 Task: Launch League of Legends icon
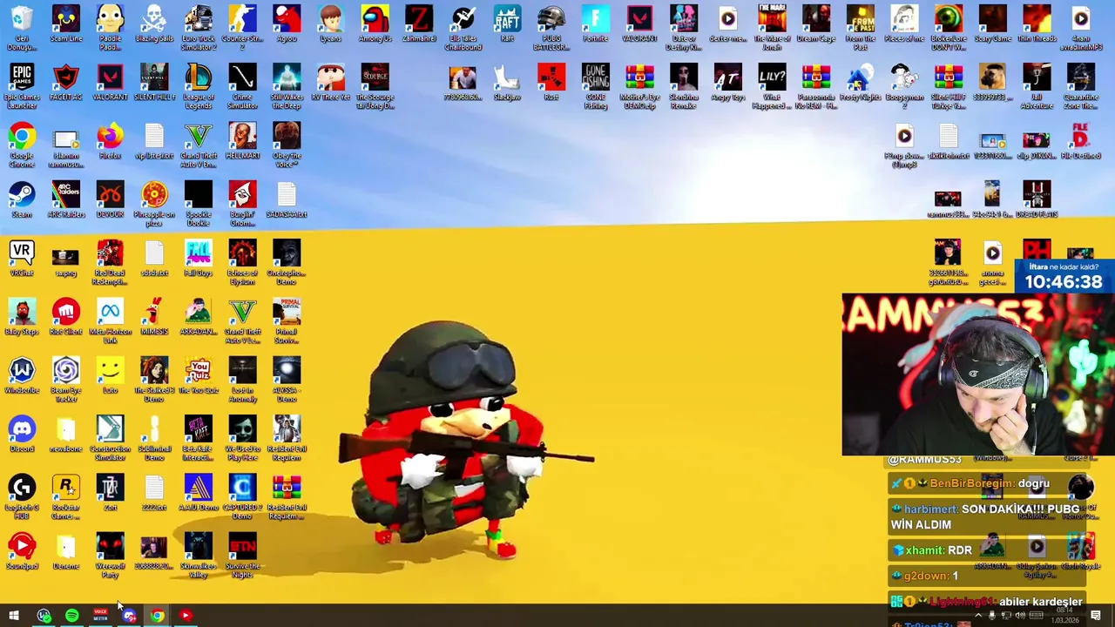[x=199, y=86]
